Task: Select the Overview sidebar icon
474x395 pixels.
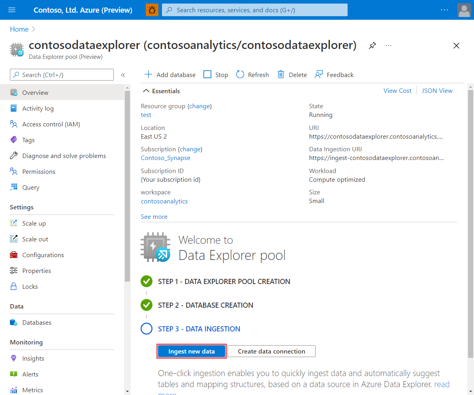Action: pyautogui.click(x=14, y=92)
